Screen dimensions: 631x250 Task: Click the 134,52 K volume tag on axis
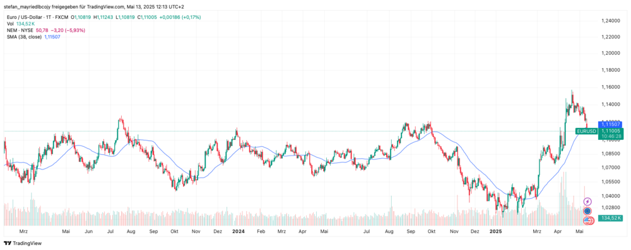pyautogui.click(x=610, y=219)
